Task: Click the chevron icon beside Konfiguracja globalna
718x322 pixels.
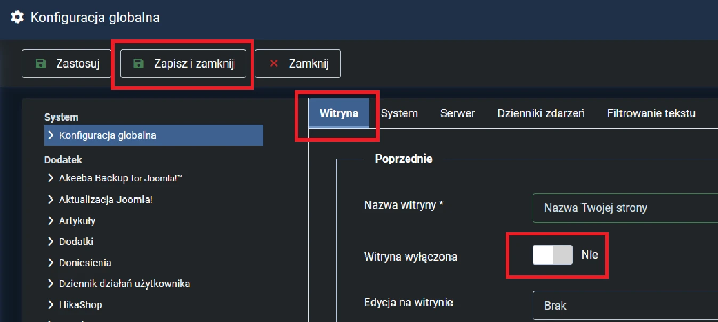Action: 51,135
